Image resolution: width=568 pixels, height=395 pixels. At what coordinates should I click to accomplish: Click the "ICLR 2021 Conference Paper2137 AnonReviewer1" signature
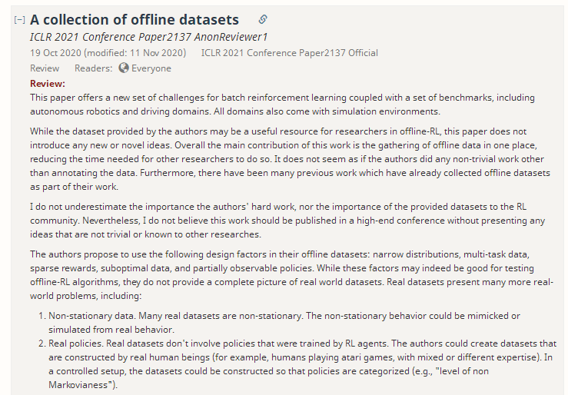(148, 37)
